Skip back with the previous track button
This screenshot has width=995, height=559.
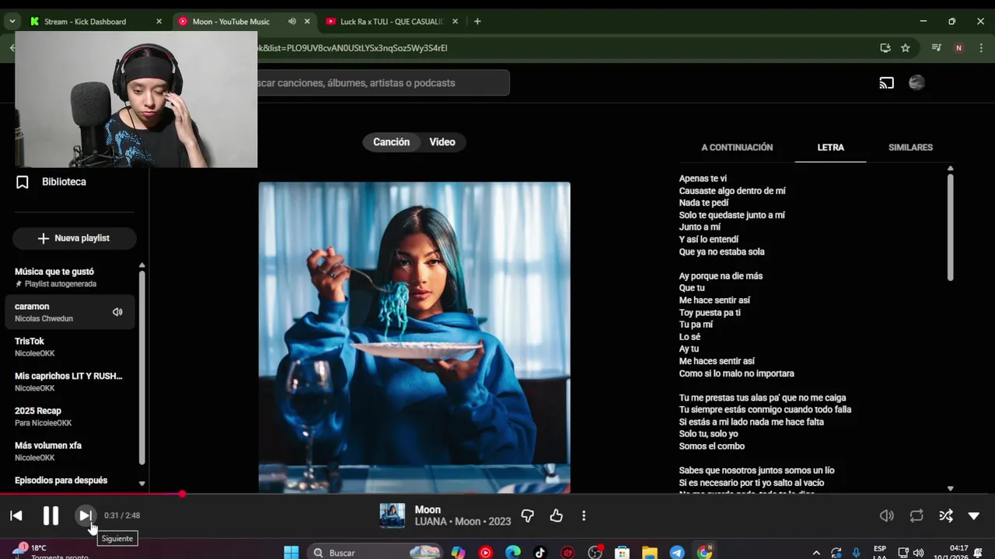pos(16,516)
